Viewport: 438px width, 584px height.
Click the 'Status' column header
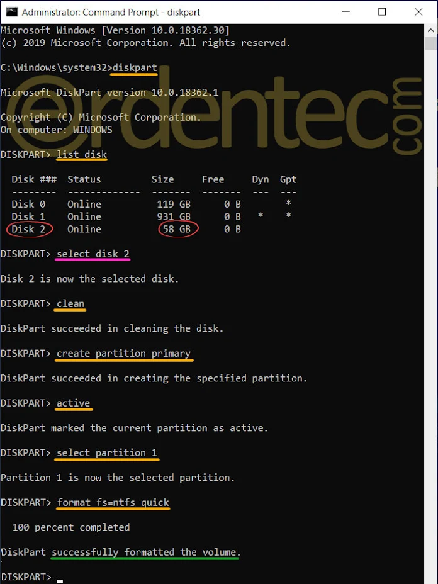84,179
